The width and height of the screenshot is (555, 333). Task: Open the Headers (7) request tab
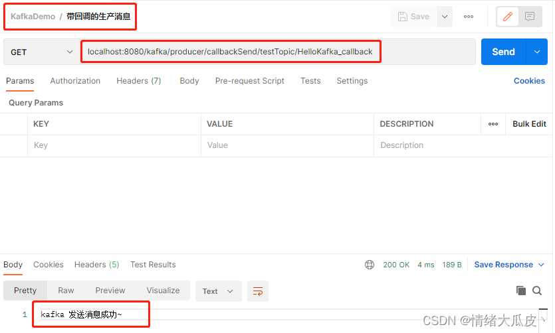click(139, 81)
